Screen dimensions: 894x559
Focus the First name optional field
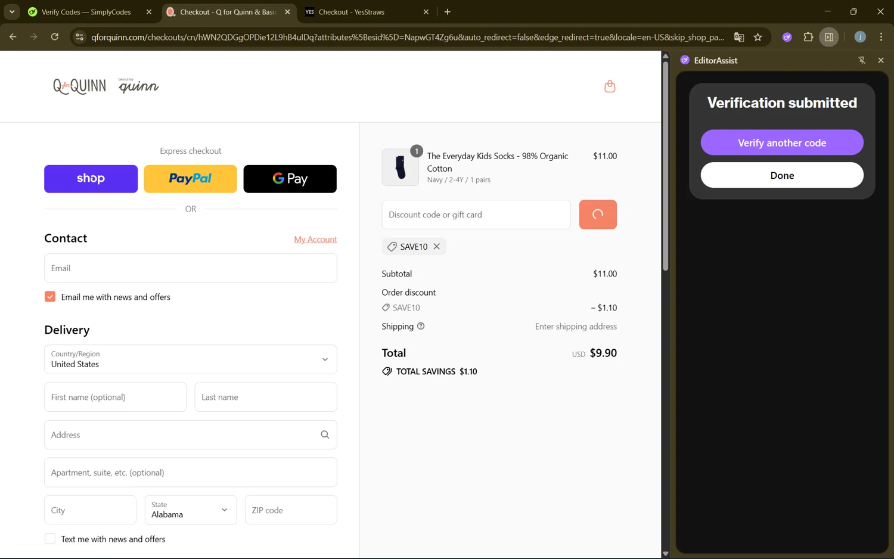(116, 397)
